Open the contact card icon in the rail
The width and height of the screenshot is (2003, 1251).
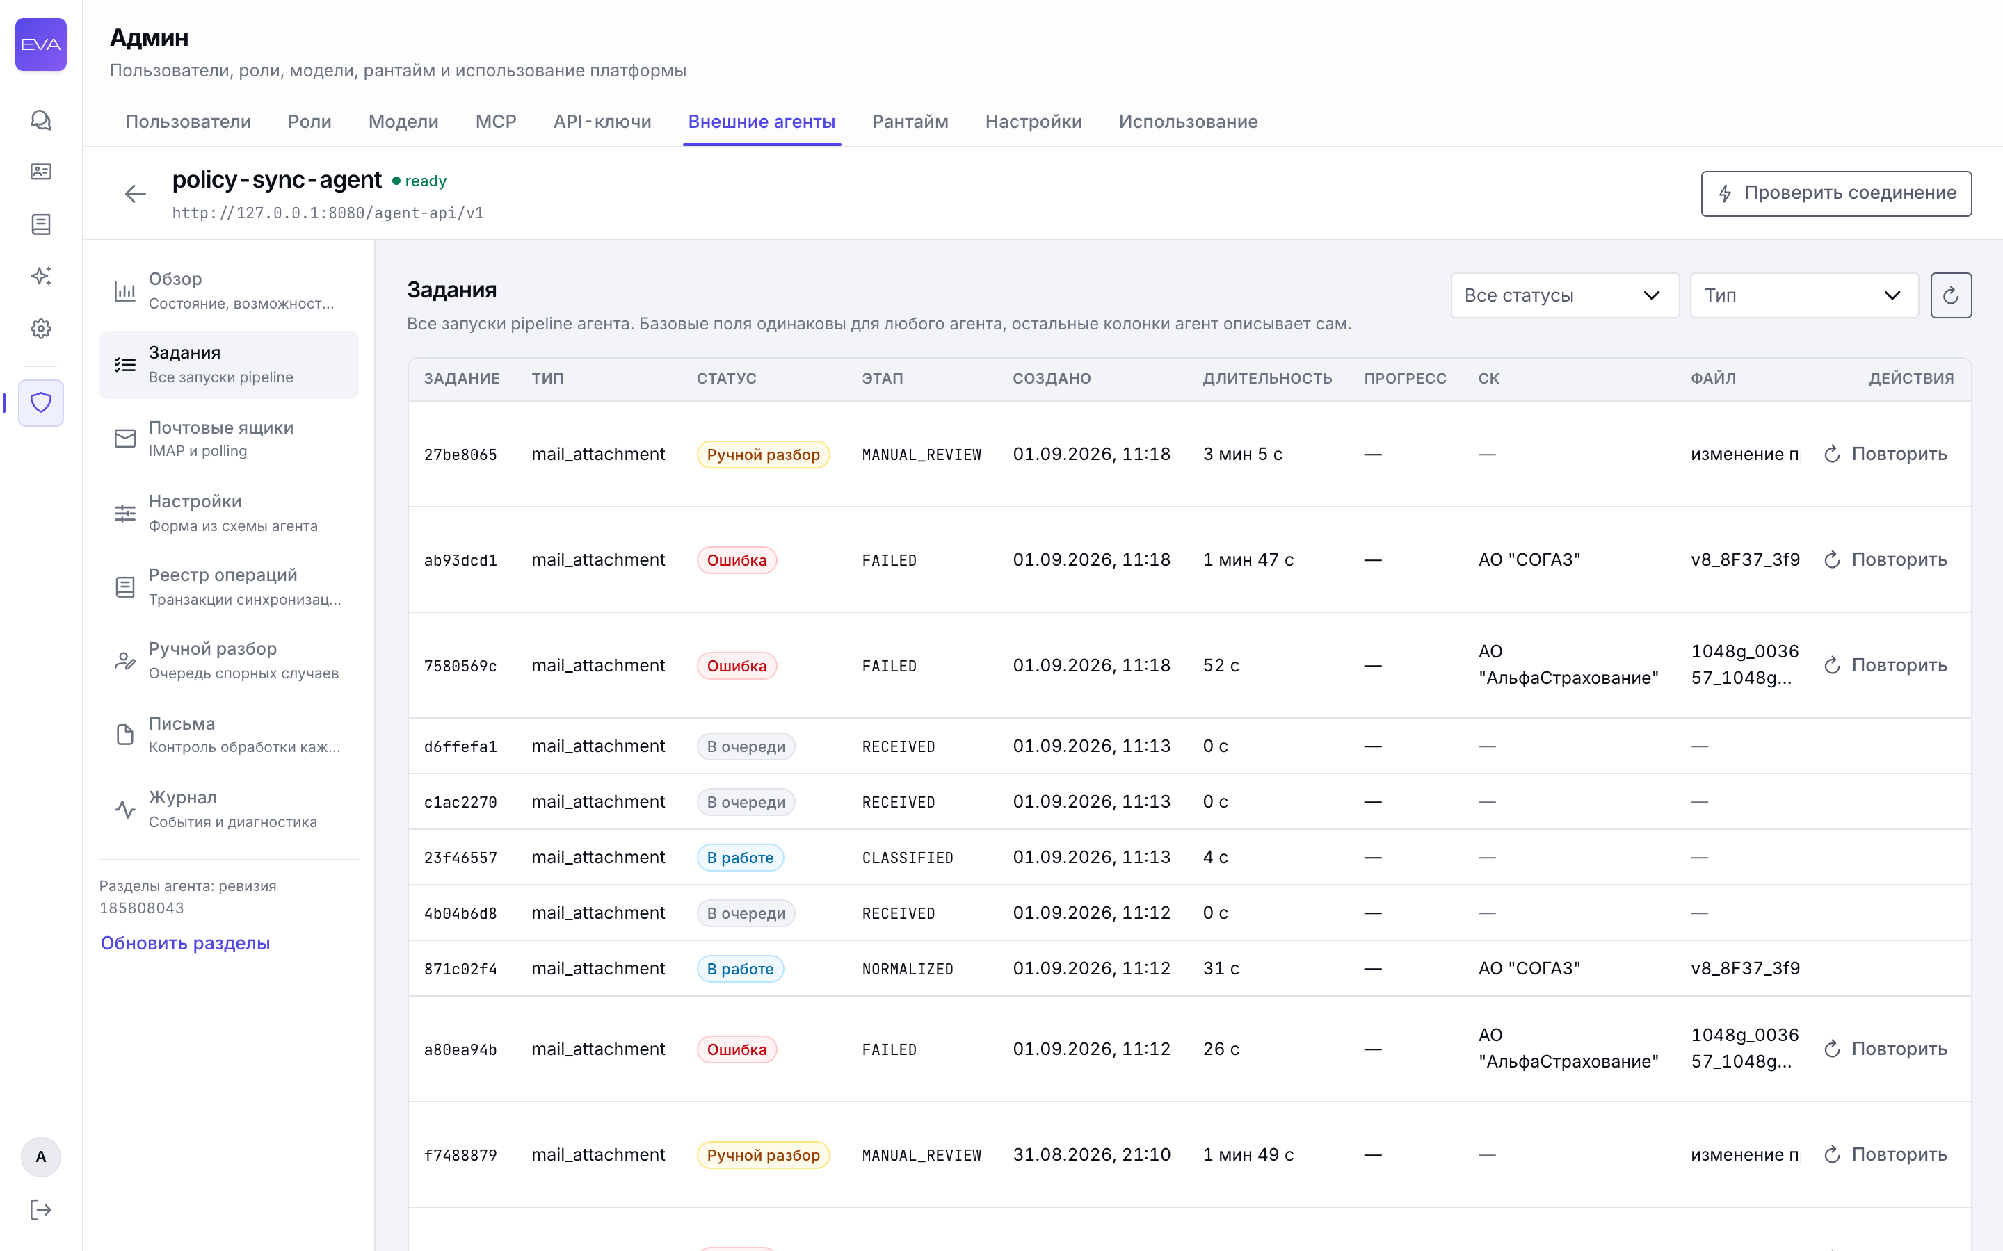(x=40, y=171)
